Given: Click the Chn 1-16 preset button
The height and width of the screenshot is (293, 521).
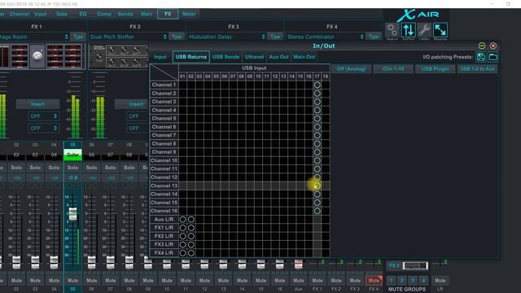Looking at the screenshot, I should click(x=393, y=68).
